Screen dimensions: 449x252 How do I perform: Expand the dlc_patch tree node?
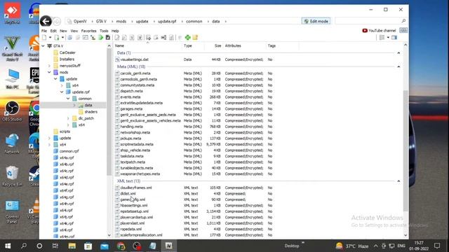(68, 118)
